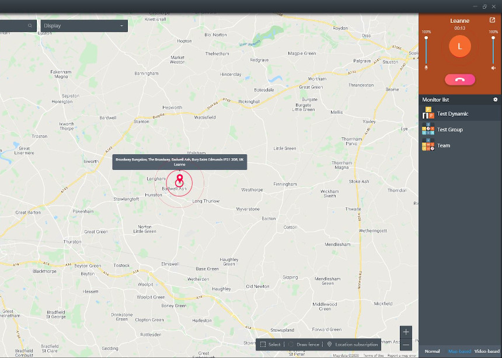The image size is (502, 358).
Task: Switch to Video-based view tab
Action: pyautogui.click(x=487, y=351)
